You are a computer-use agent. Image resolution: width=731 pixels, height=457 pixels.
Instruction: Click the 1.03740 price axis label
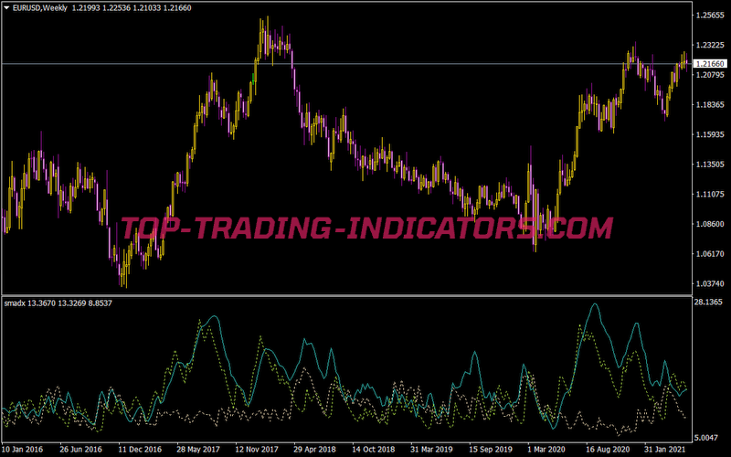[x=710, y=283]
